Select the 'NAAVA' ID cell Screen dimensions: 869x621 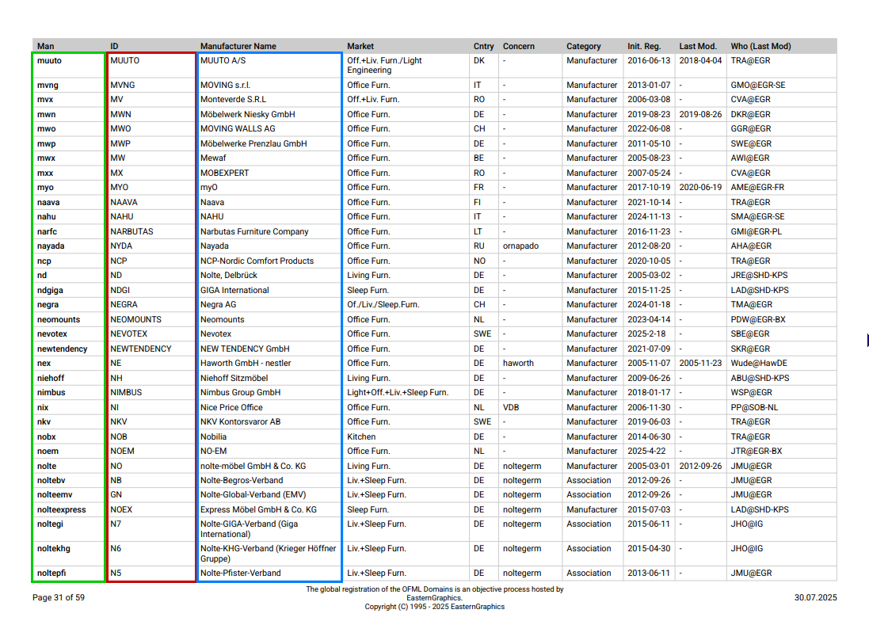(124, 202)
